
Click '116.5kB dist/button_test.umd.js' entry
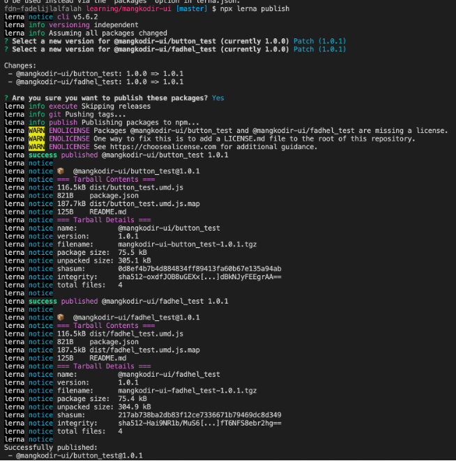coord(120,187)
